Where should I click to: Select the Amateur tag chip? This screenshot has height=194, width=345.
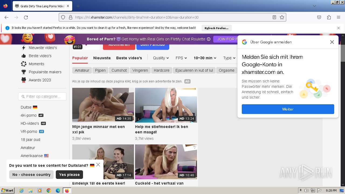[82, 70]
